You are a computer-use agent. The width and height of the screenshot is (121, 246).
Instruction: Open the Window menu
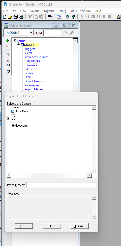point(86,11)
